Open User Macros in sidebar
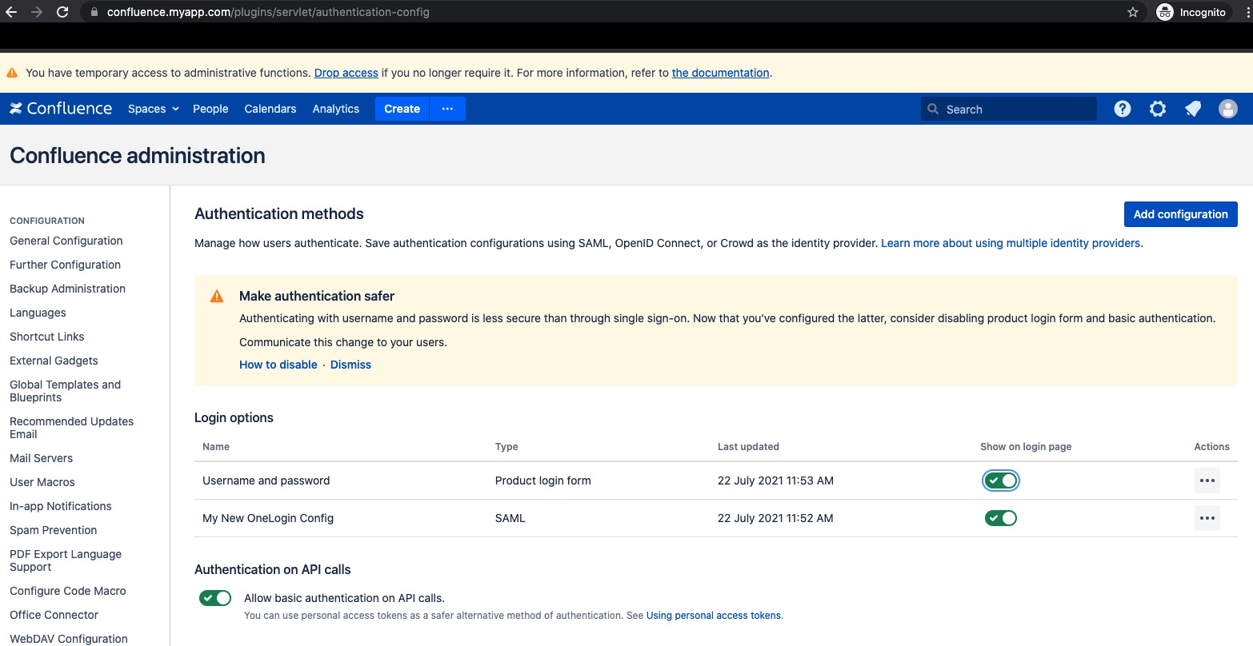 pos(42,482)
